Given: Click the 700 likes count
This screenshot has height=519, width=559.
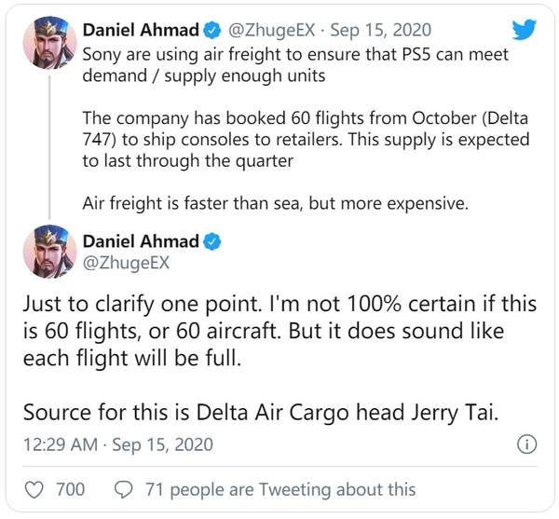Looking at the screenshot, I should pos(70,489).
